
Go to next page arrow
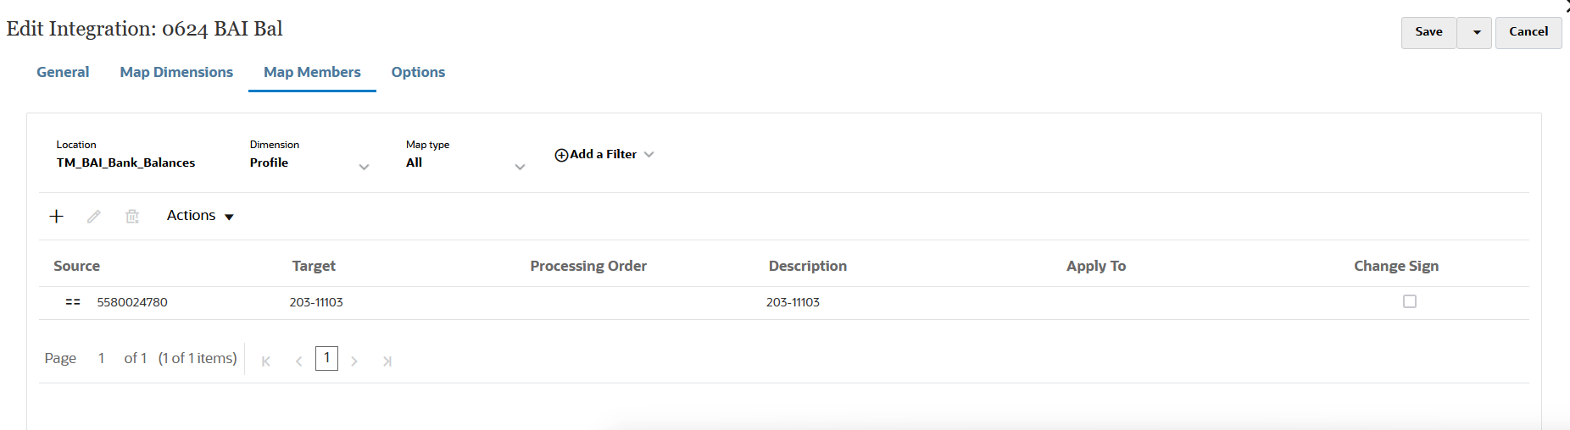354,361
